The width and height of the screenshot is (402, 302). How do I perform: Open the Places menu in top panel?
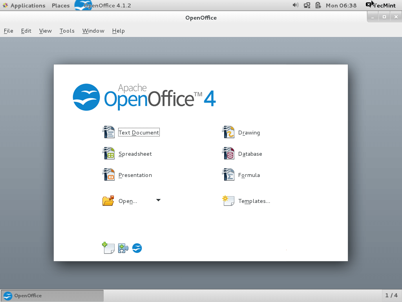61,6
